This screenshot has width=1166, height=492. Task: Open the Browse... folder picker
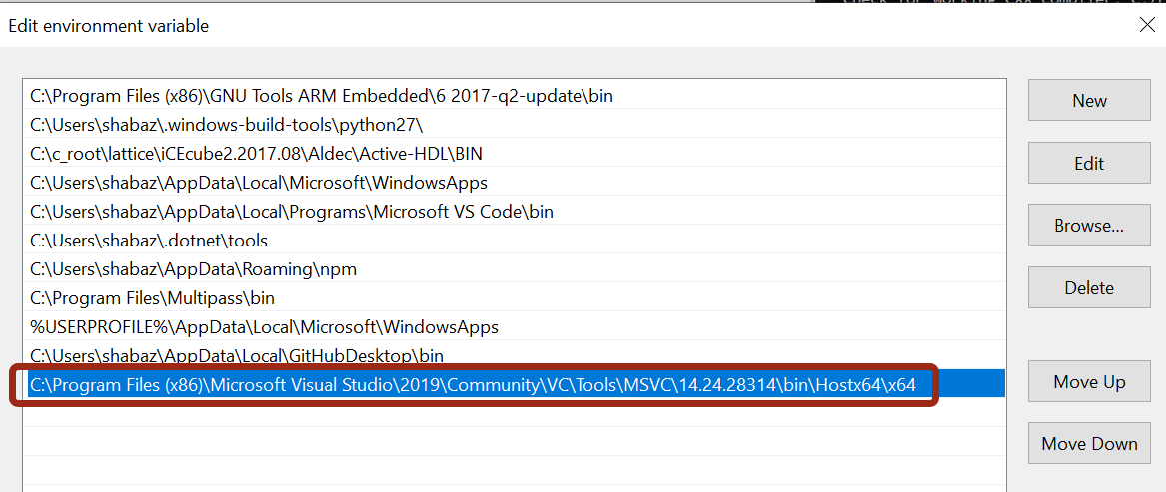1089,226
